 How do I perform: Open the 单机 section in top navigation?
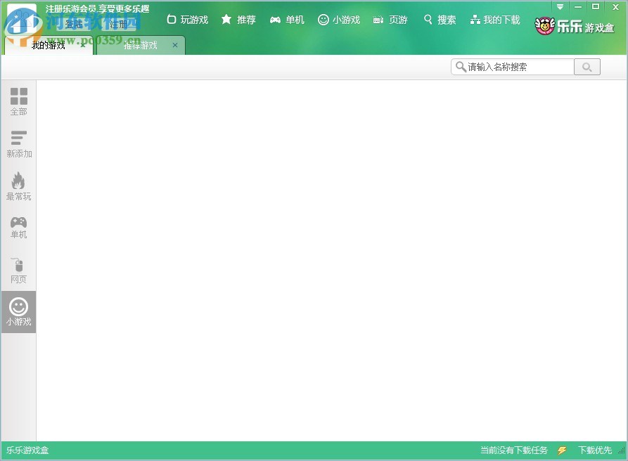tap(287, 20)
